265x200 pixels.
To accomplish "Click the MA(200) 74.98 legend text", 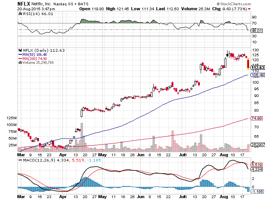I will 35,58.
